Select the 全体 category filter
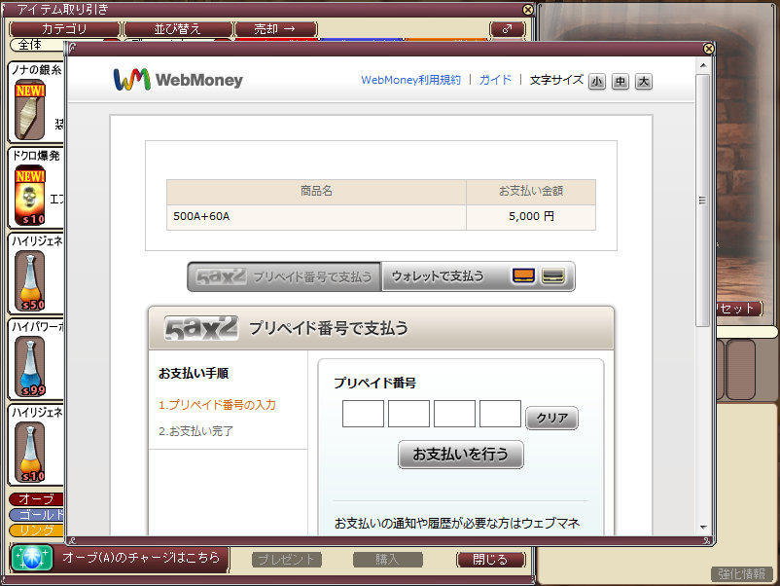This screenshot has height=586, width=780. tap(37, 45)
